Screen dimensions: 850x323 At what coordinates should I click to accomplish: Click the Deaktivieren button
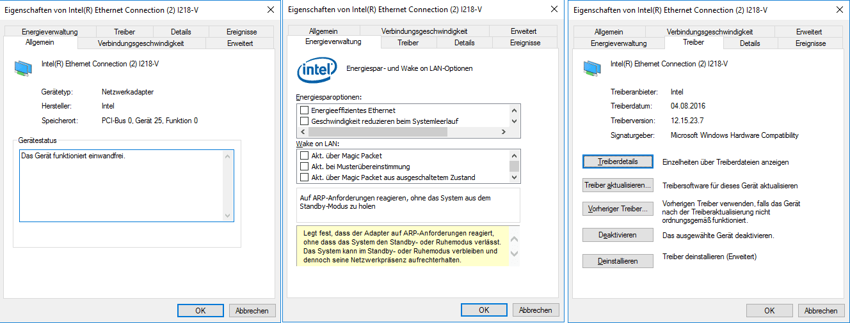618,235
